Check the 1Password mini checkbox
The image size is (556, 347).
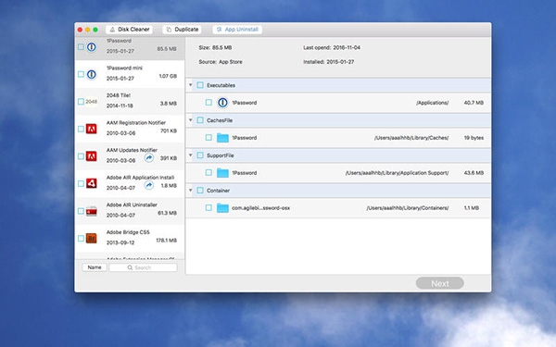81,74
